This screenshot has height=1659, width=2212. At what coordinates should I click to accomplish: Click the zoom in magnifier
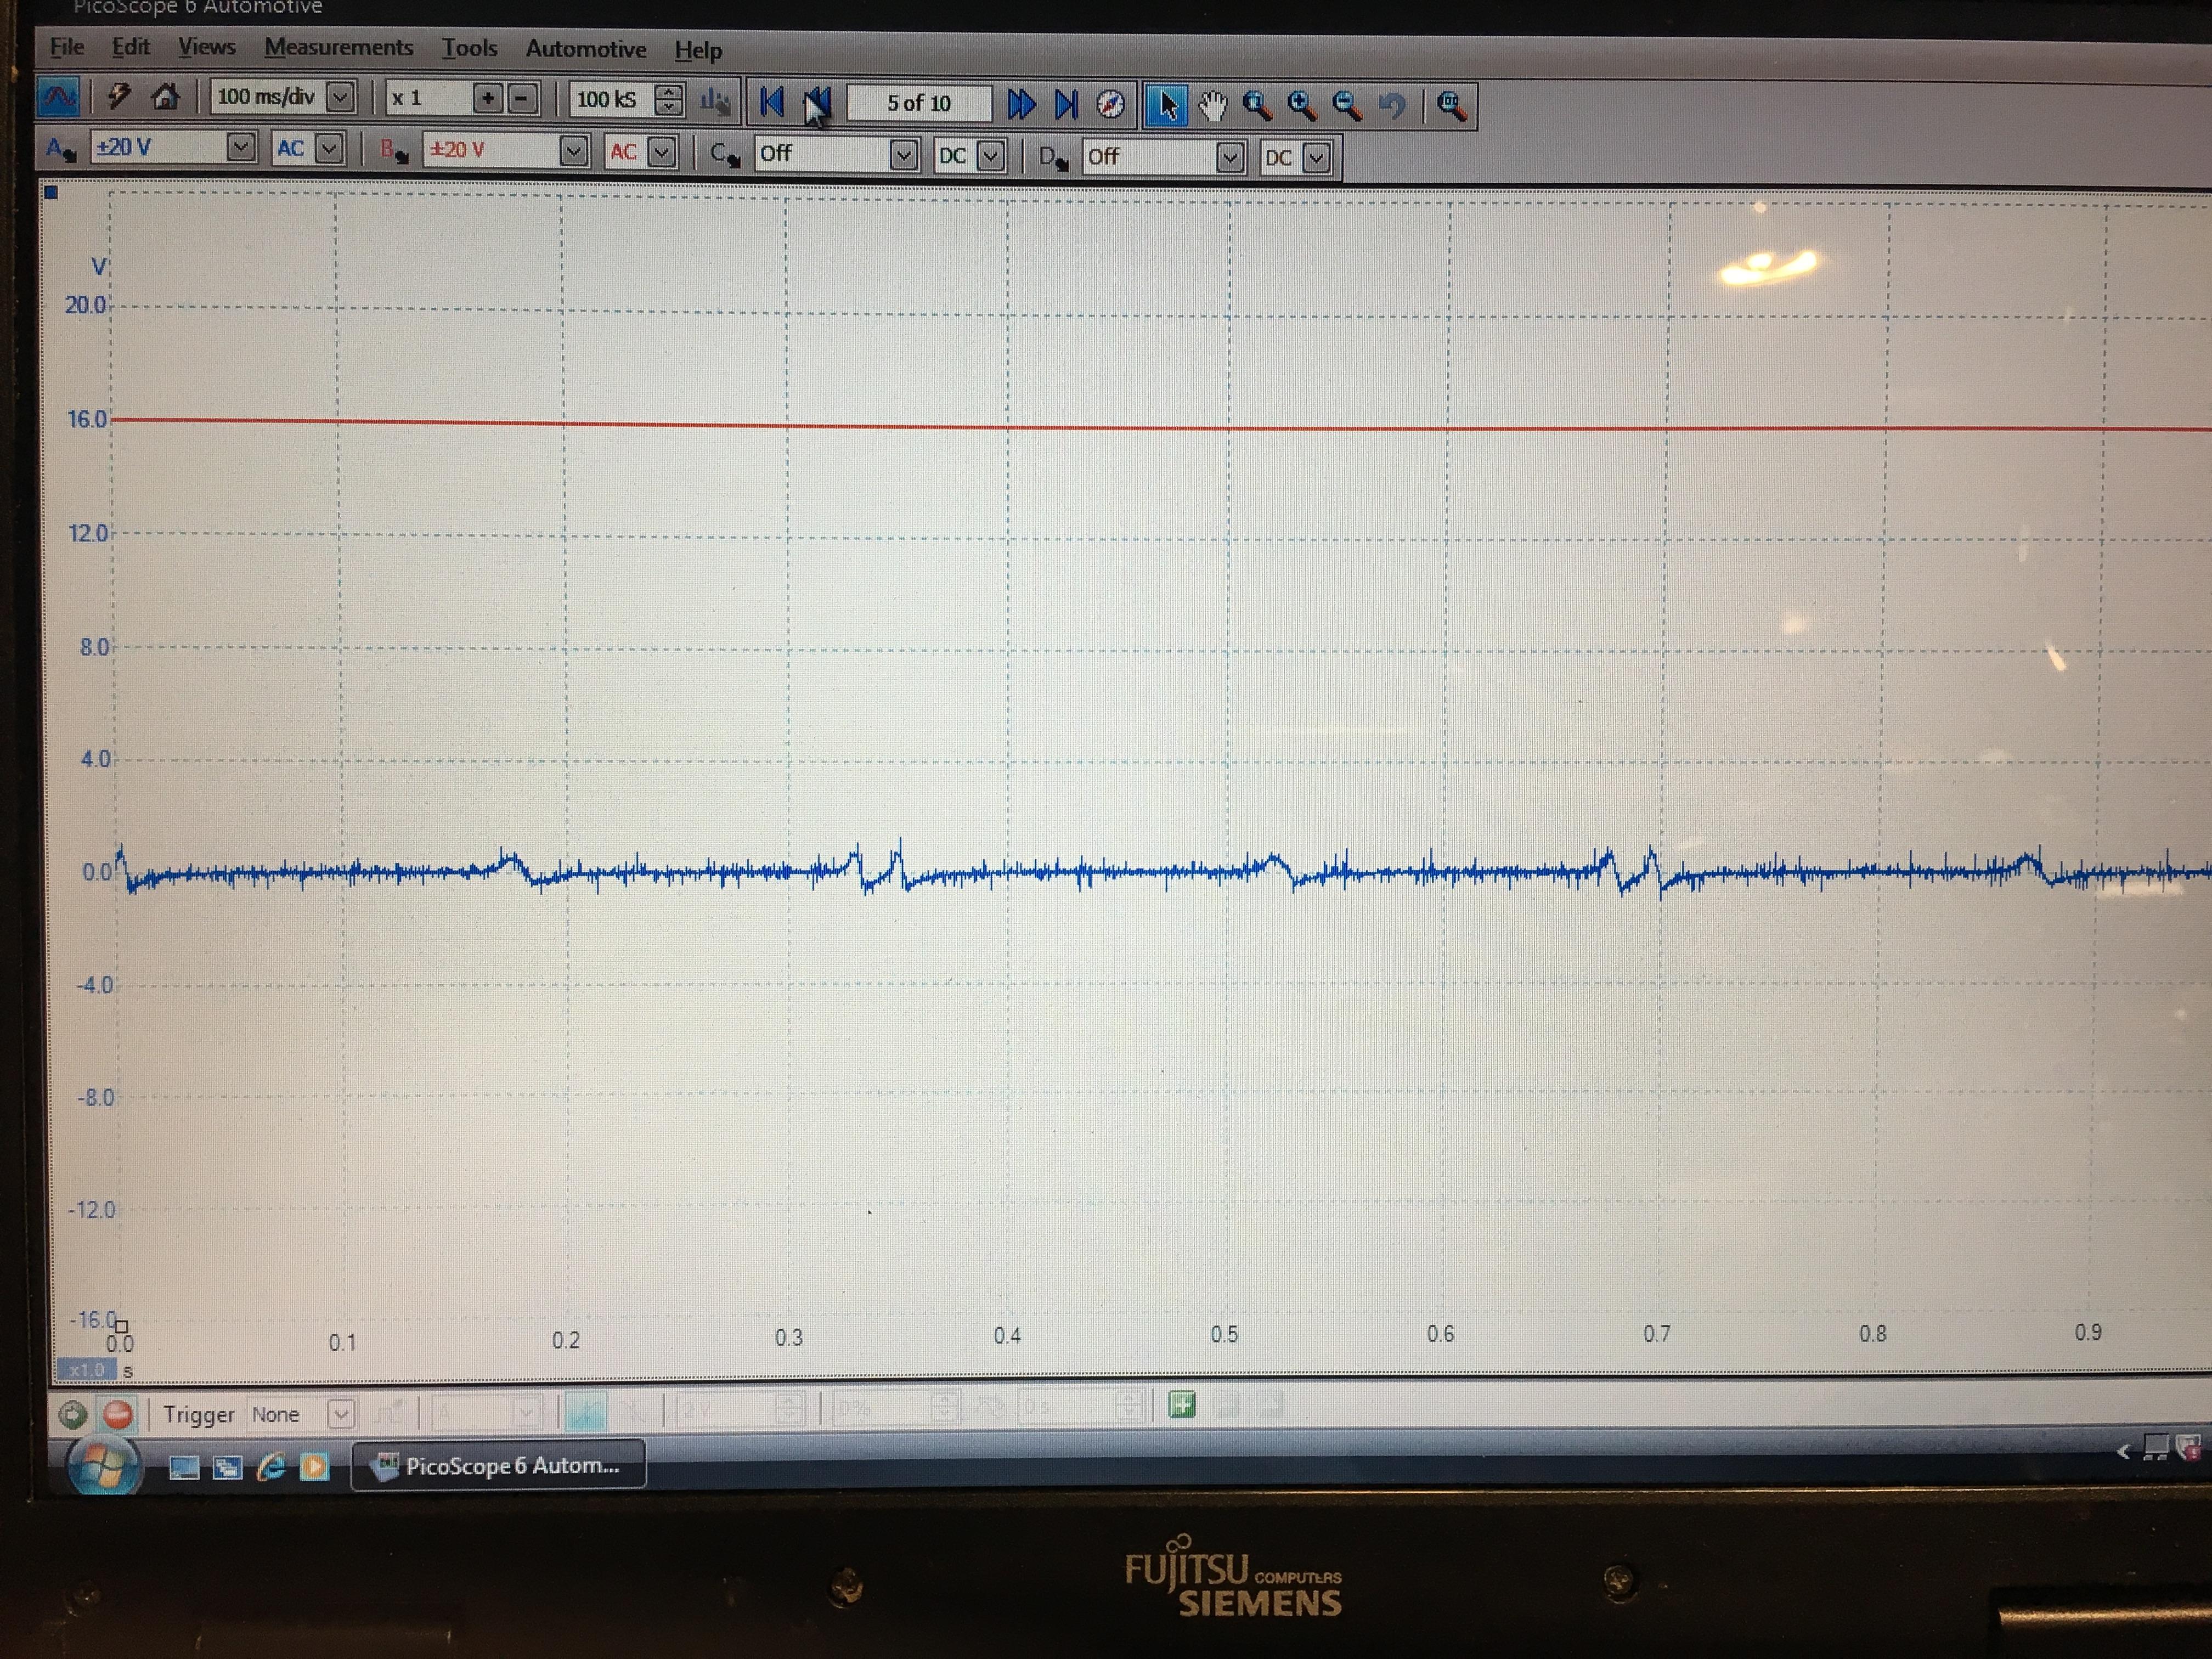click(x=1302, y=105)
